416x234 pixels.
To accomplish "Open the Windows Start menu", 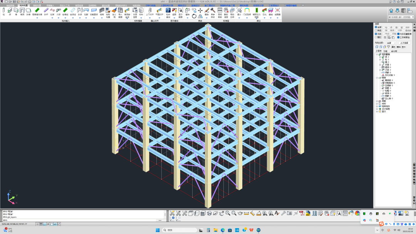I will pos(158,230).
